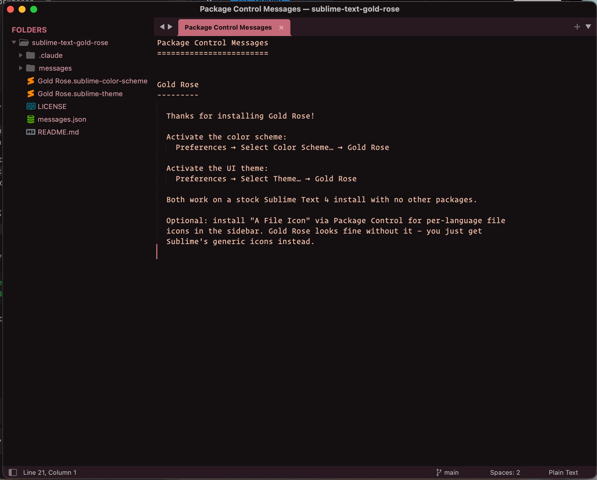Go to previous tab with left arrow
Image resolution: width=597 pixels, height=480 pixels.
click(x=162, y=27)
